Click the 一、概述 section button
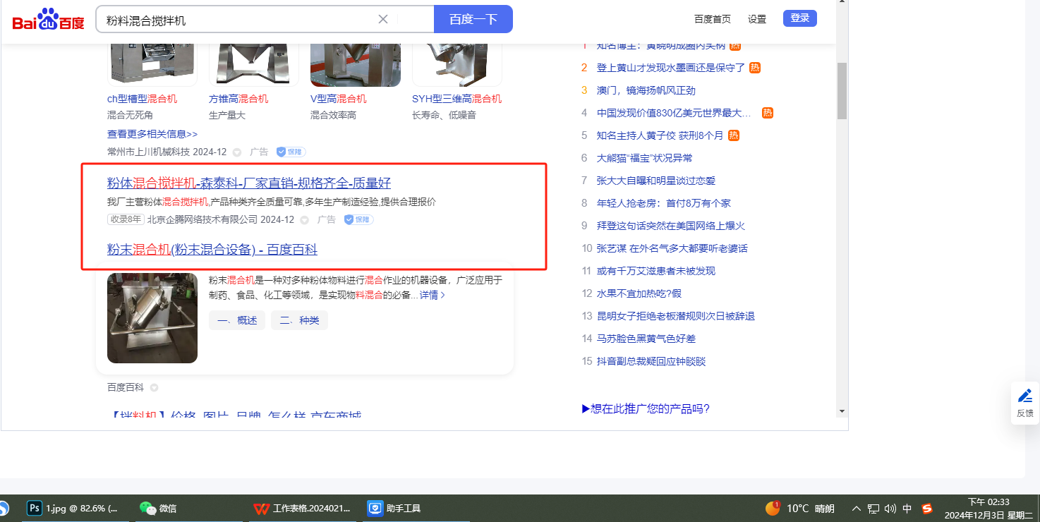 coord(237,320)
